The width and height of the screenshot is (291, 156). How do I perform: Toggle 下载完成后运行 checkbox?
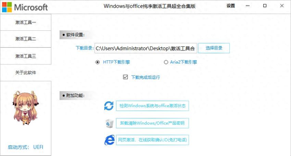click(125, 77)
